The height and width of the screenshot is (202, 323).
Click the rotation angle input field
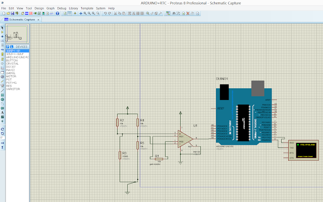click(3, 138)
